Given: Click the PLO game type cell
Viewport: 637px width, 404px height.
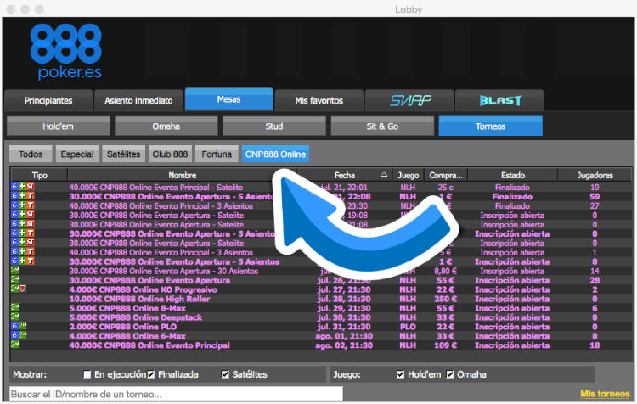Looking at the screenshot, I should click(x=408, y=327).
